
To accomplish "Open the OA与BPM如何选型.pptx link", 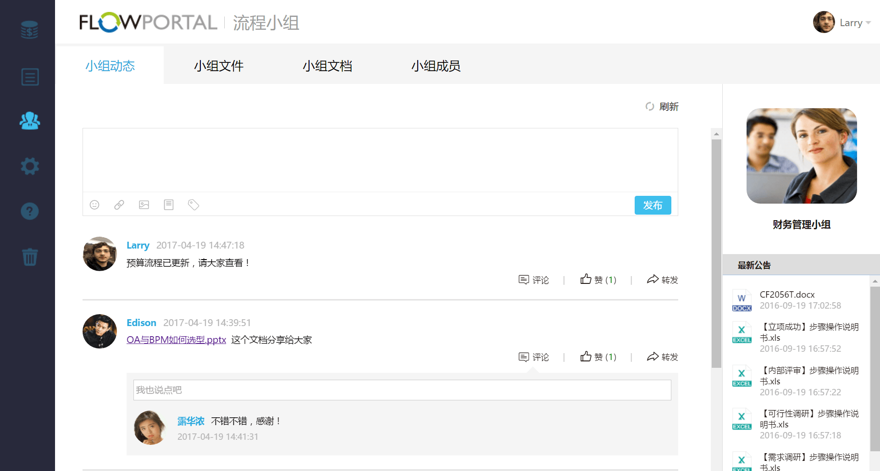I will click(x=176, y=340).
